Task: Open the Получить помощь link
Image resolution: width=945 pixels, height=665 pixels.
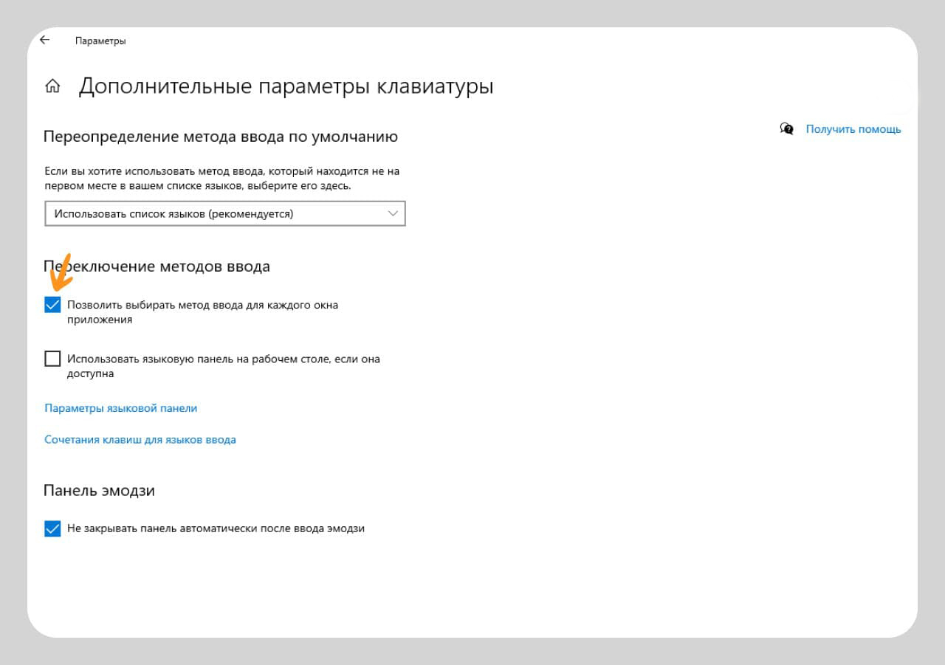Action: pyautogui.click(x=853, y=128)
